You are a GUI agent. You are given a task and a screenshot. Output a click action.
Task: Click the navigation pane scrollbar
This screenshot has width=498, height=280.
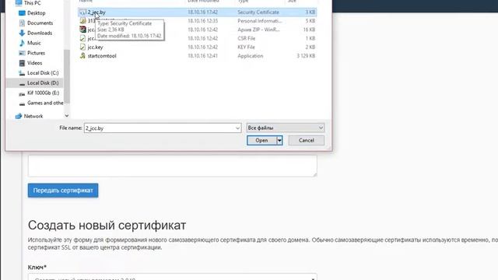[x=67, y=76]
